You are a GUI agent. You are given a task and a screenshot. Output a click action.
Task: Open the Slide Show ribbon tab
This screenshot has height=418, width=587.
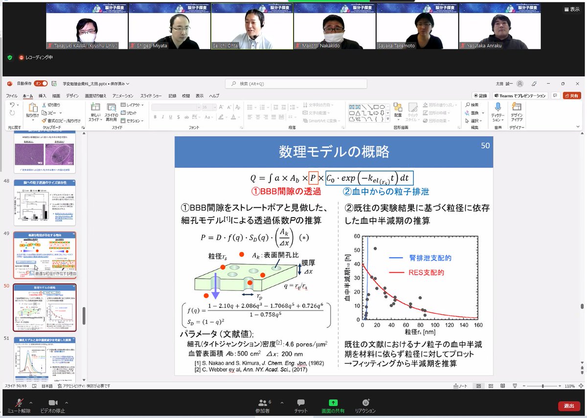click(x=151, y=96)
